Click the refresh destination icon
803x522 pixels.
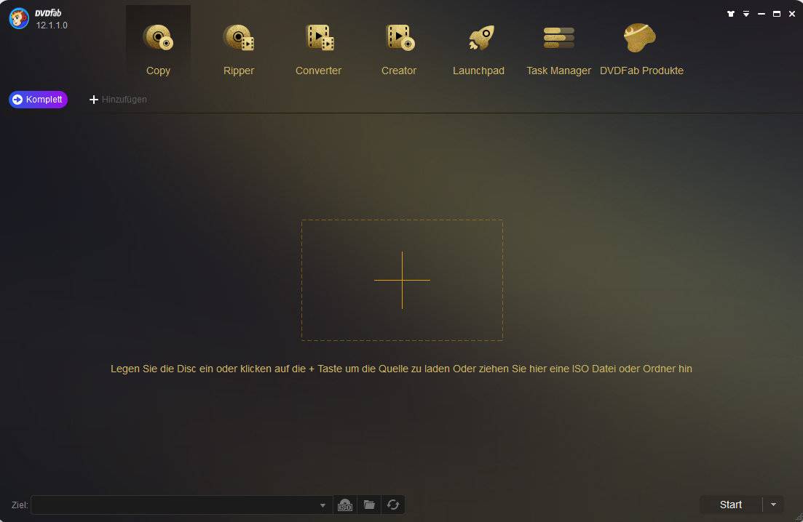click(x=393, y=505)
